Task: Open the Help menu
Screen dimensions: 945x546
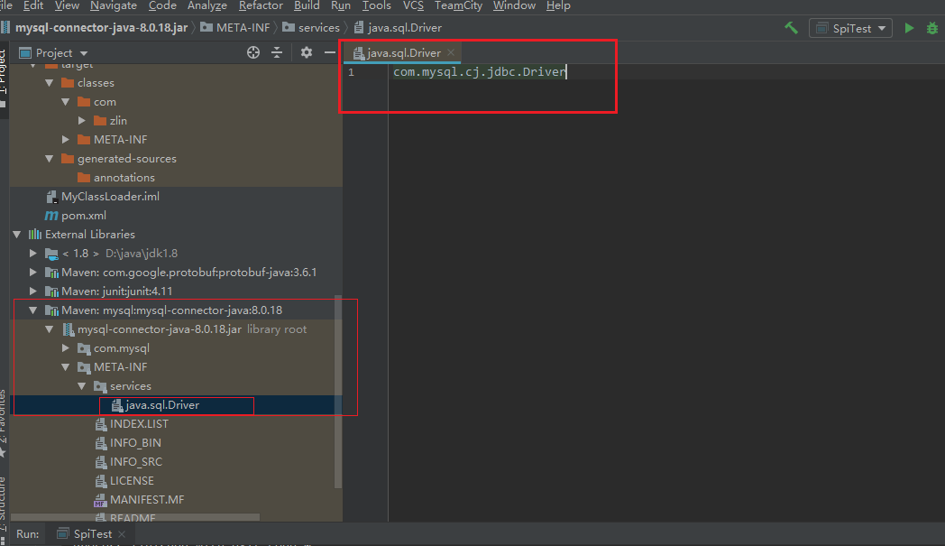Action: click(x=558, y=5)
